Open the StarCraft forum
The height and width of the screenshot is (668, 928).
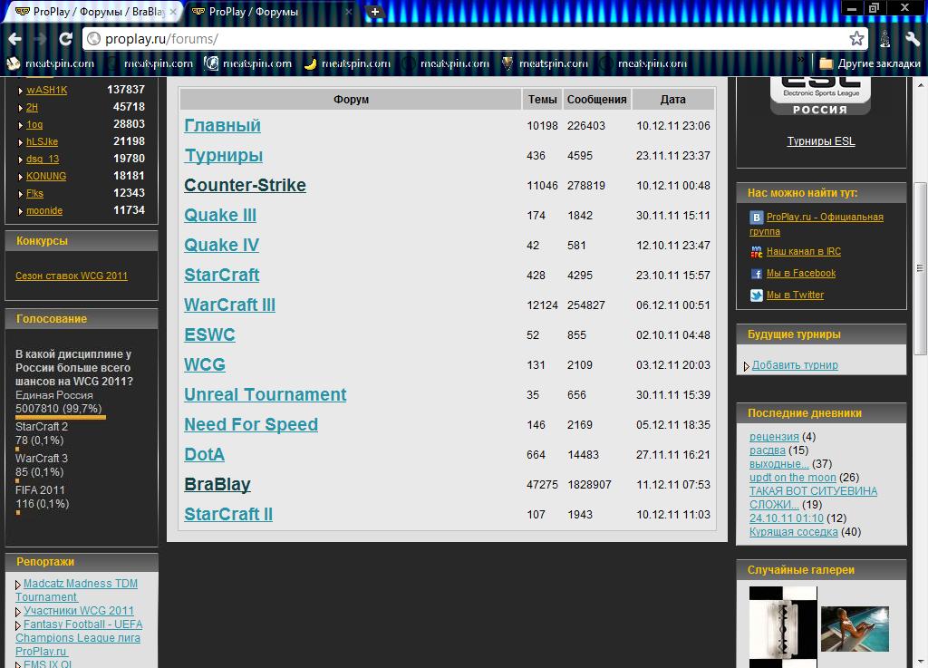click(x=221, y=276)
